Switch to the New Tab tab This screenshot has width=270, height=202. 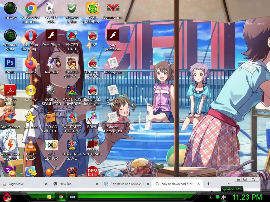pos(76,184)
